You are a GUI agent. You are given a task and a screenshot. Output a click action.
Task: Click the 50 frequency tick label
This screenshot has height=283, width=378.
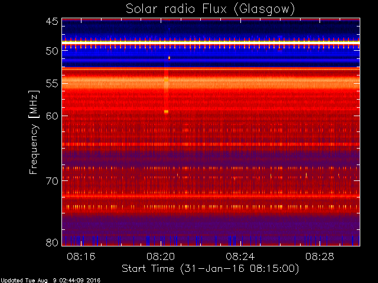pyautogui.click(x=52, y=51)
